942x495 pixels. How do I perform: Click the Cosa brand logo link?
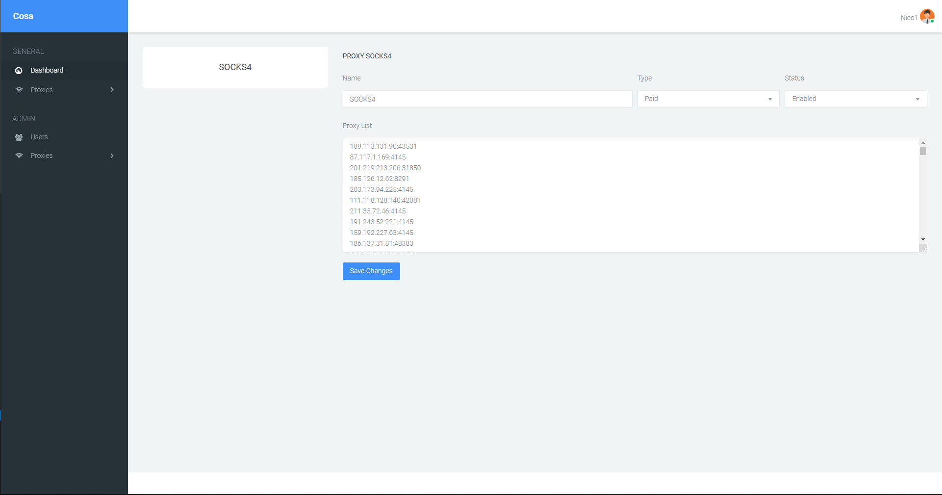pyautogui.click(x=23, y=16)
